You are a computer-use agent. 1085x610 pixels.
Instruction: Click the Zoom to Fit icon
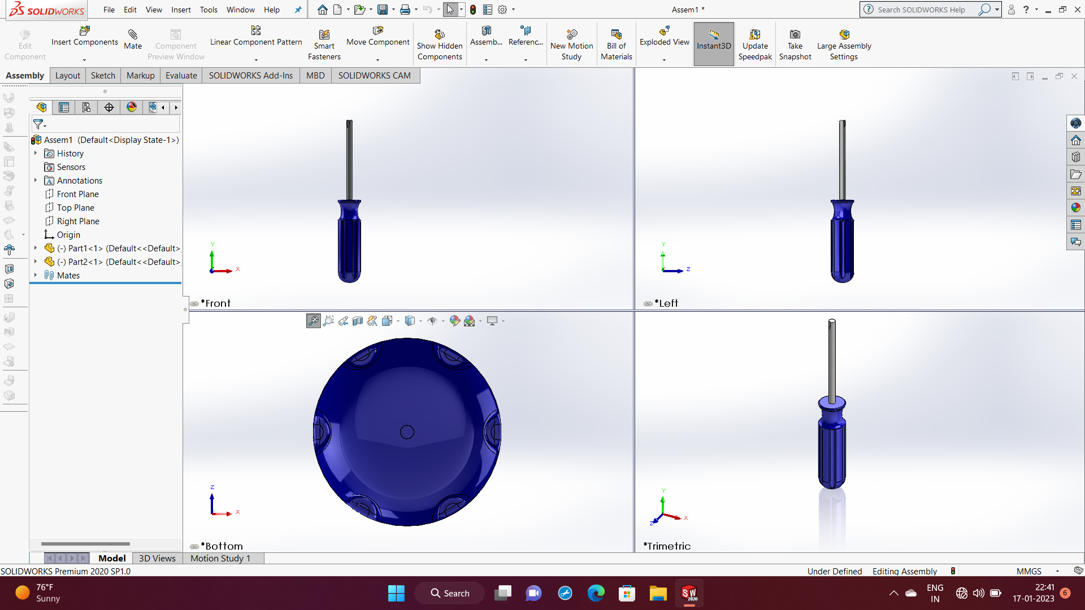click(313, 321)
